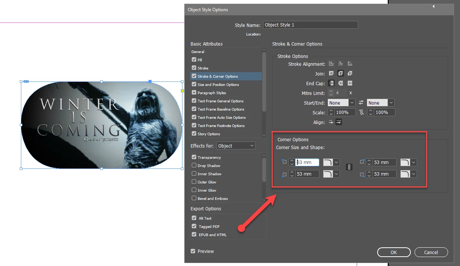Open the bottom-left corner shape dropdown
460x266 pixels.
pyautogui.click(x=331, y=174)
